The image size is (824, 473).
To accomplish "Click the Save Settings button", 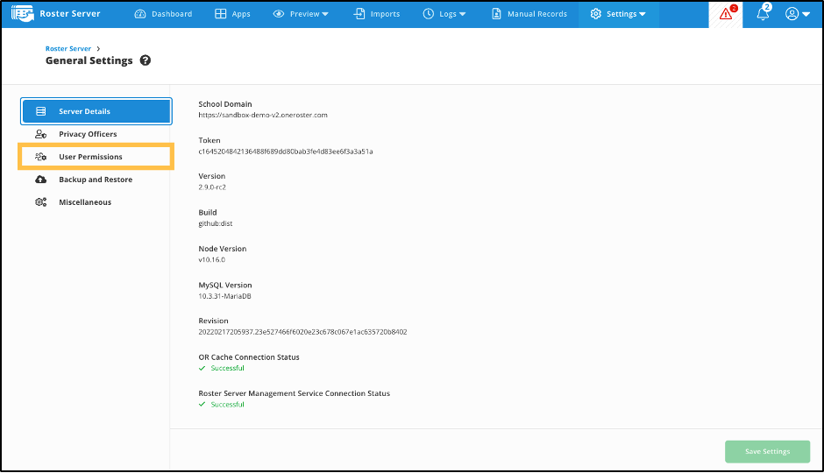I will pyautogui.click(x=767, y=451).
